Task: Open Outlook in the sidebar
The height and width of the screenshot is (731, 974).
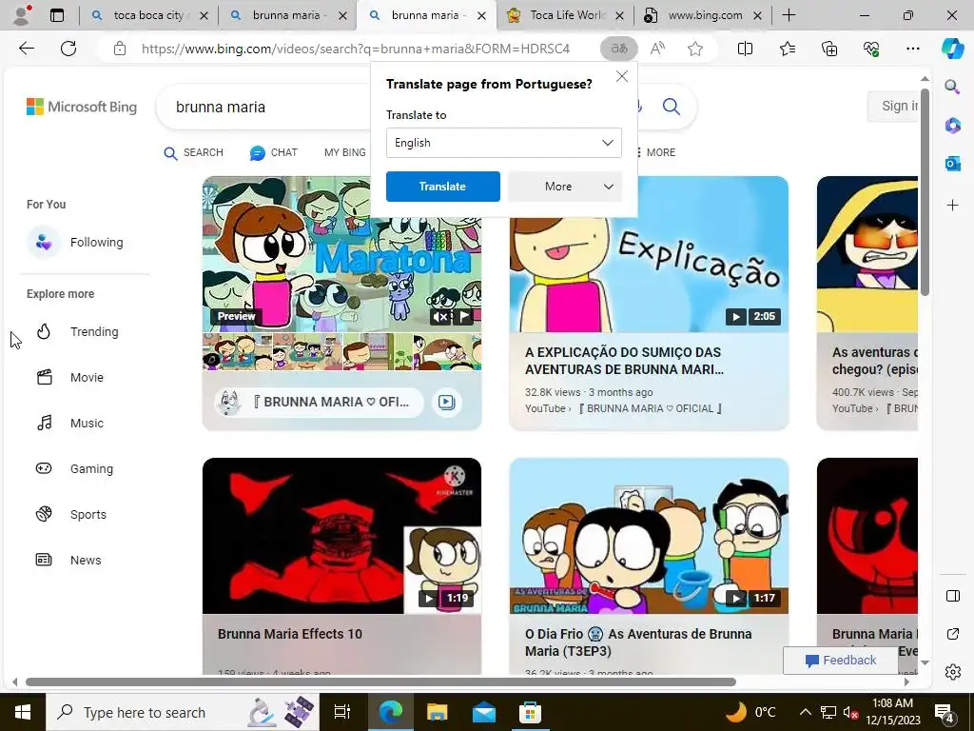Action: tap(952, 164)
